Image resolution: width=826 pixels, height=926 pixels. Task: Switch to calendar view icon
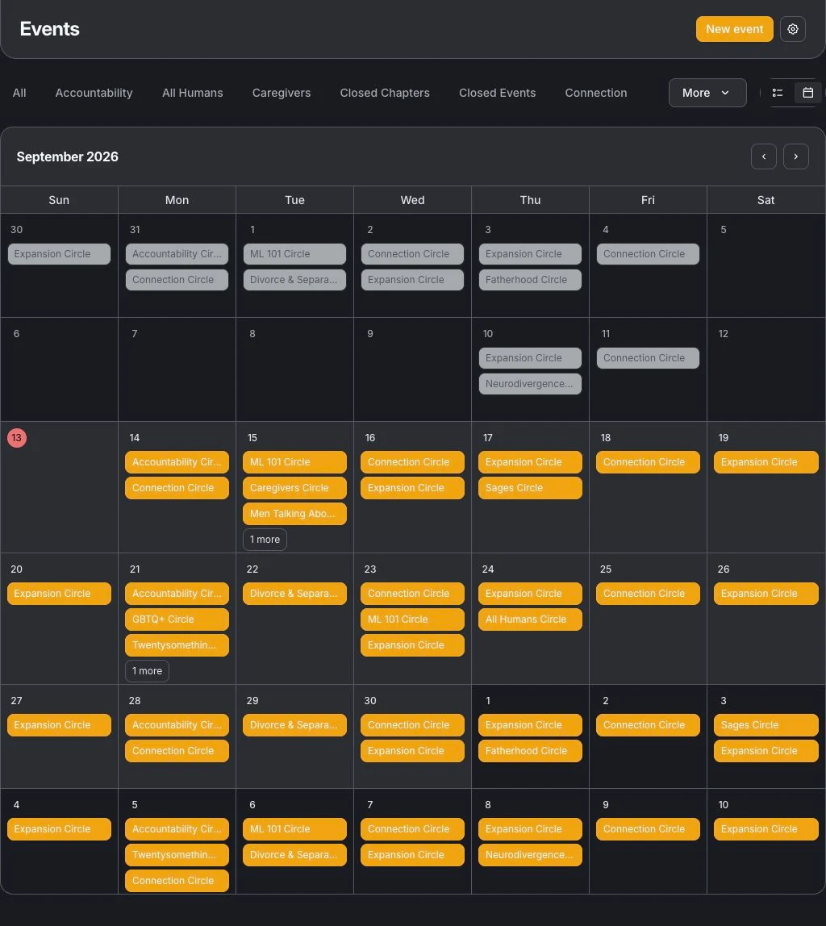807,93
